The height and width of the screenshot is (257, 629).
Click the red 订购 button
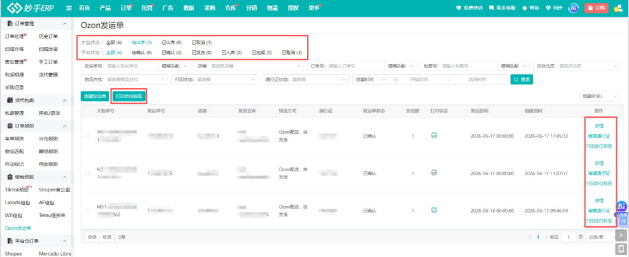coord(596,8)
